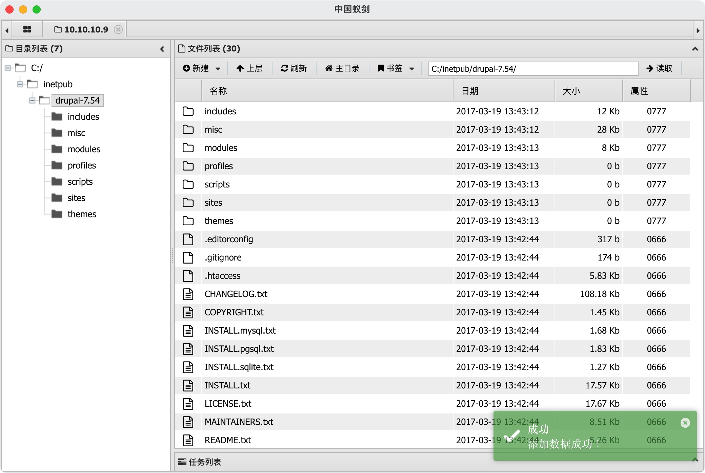Click the path input field
Image resolution: width=705 pixels, height=473 pixels.
coord(533,69)
